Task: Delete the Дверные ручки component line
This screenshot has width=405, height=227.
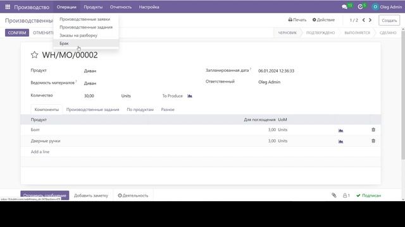Action: [x=373, y=141]
